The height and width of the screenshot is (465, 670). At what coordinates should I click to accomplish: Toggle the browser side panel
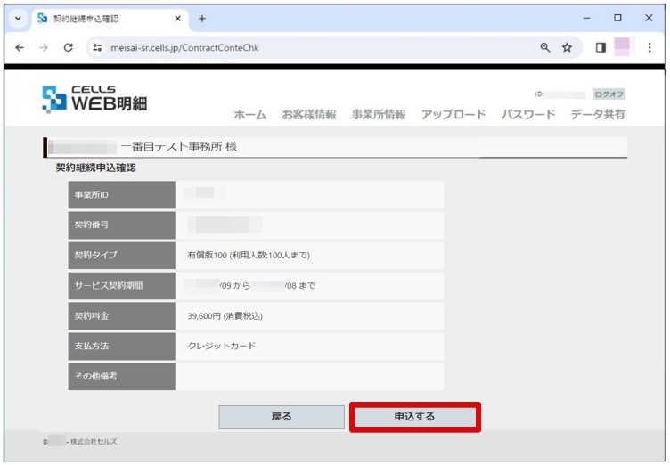[601, 47]
